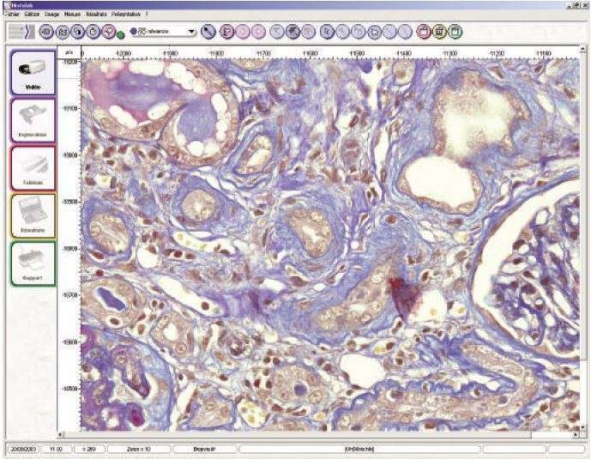The width and height of the screenshot is (591, 459).
Task: Select the arrow pointer tool in toolbar
Action: pyautogui.click(x=328, y=32)
